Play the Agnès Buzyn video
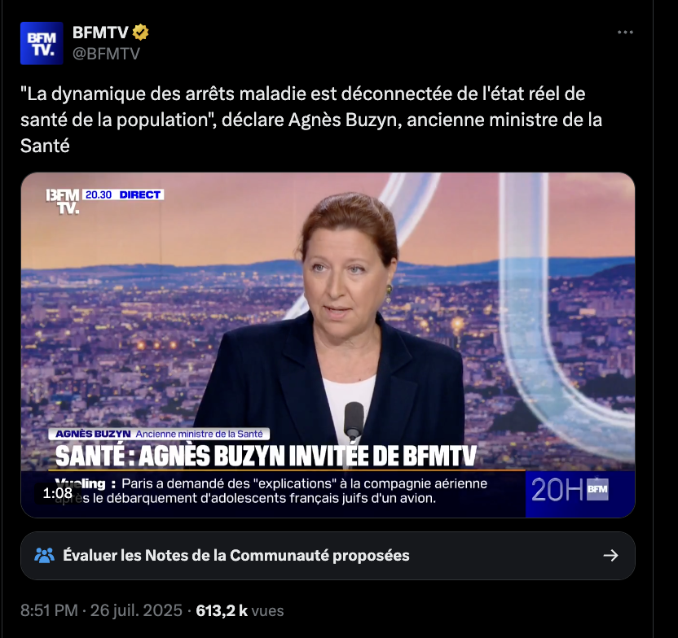This screenshot has width=678, height=638. pyautogui.click(x=328, y=344)
